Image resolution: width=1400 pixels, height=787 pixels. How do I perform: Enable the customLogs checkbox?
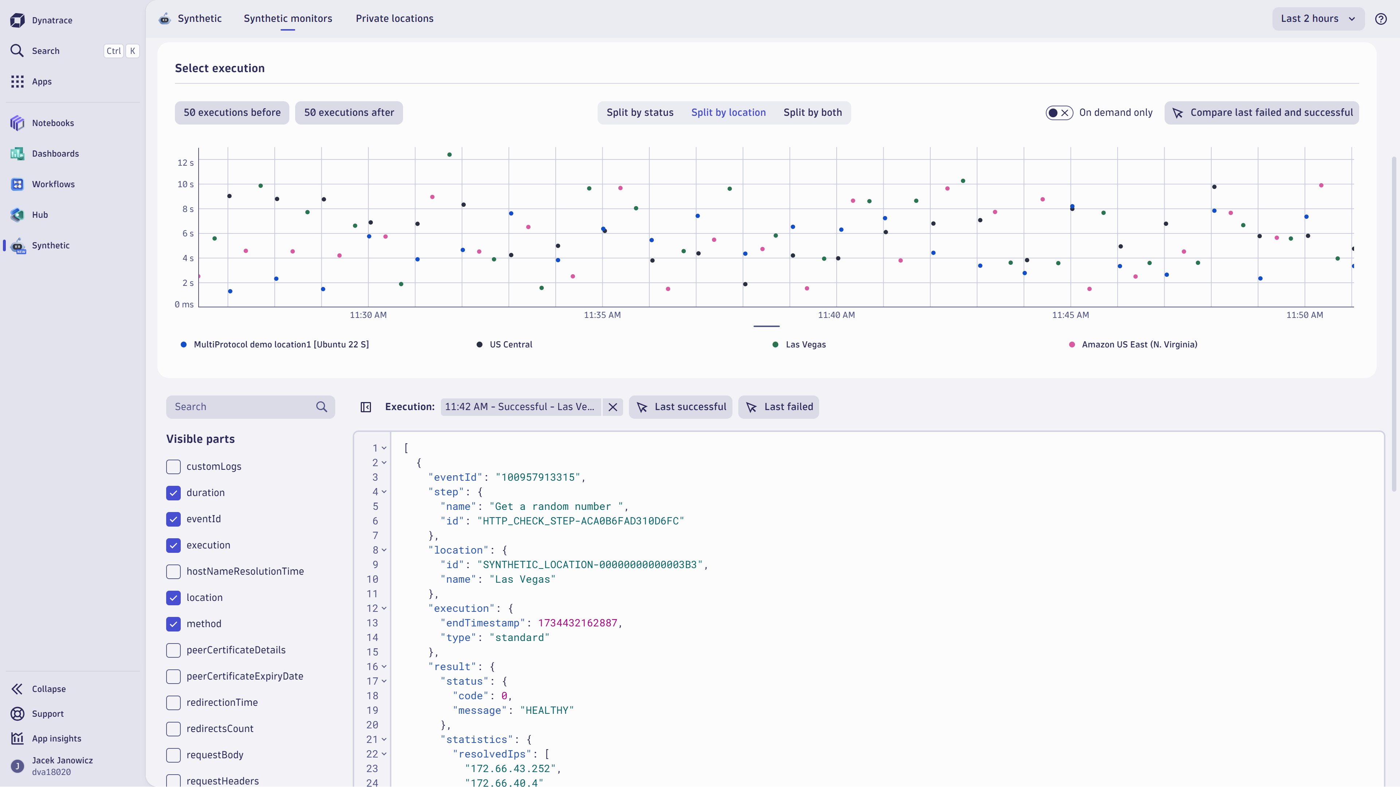[x=173, y=467]
